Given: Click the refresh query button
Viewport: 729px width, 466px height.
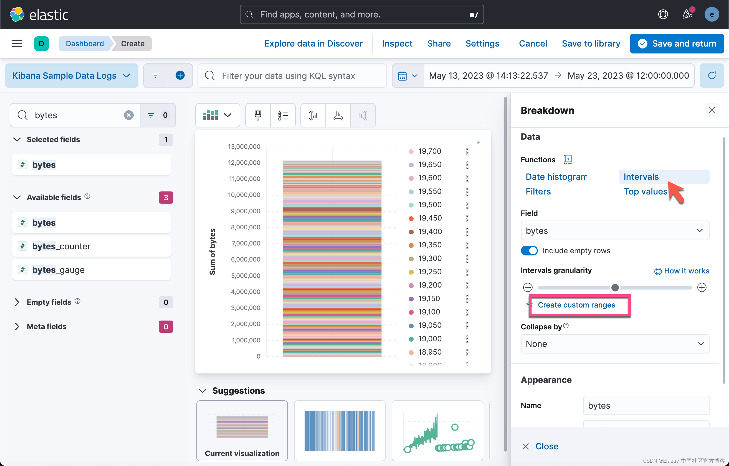Looking at the screenshot, I should click(x=712, y=76).
